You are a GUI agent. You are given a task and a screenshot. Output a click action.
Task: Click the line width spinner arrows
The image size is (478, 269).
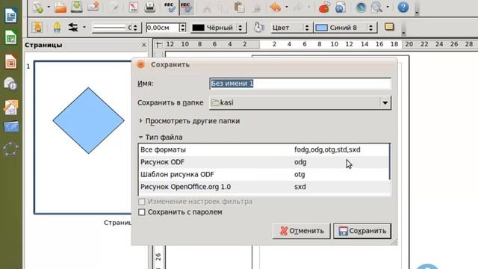(x=182, y=28)
